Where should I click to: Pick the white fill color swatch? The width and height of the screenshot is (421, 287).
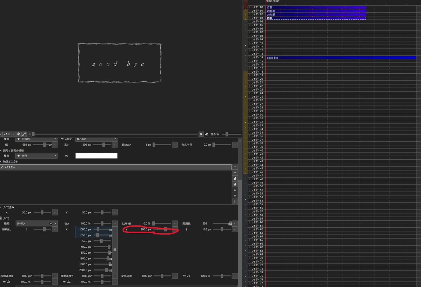click(x=96, y=156)
